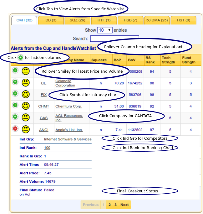Click RS Rank value 97
This screenshot has width=203, height=214.
tap(152, 130)
